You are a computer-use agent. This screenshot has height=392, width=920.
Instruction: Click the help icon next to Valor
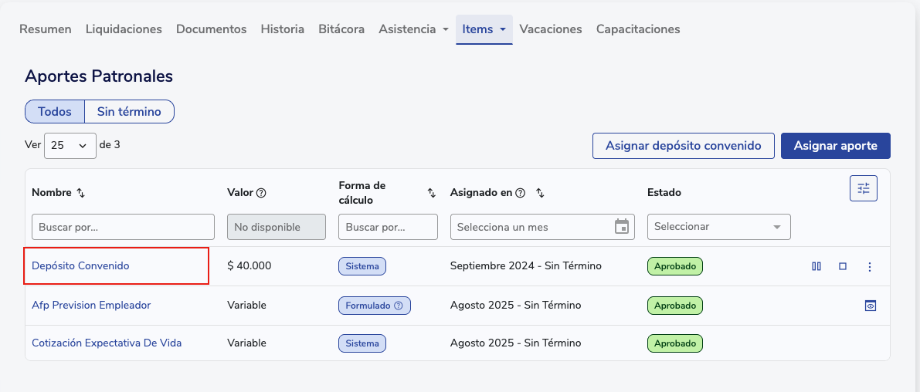click(x=261, y=193)
